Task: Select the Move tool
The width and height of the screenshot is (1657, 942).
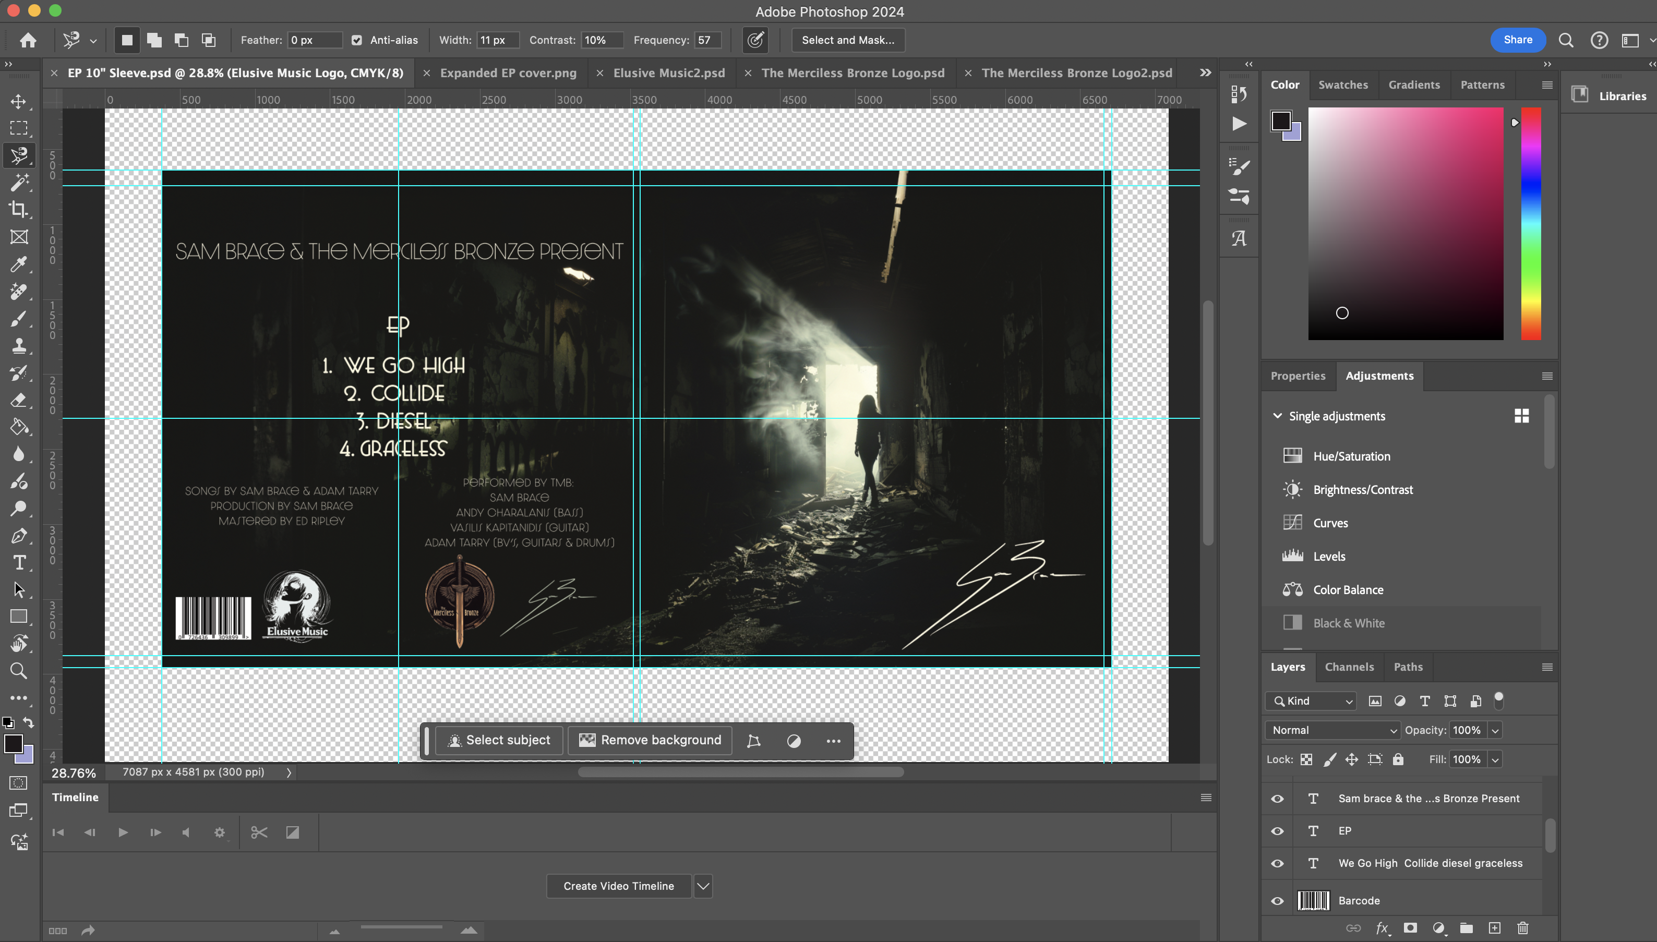Action: 19,102
